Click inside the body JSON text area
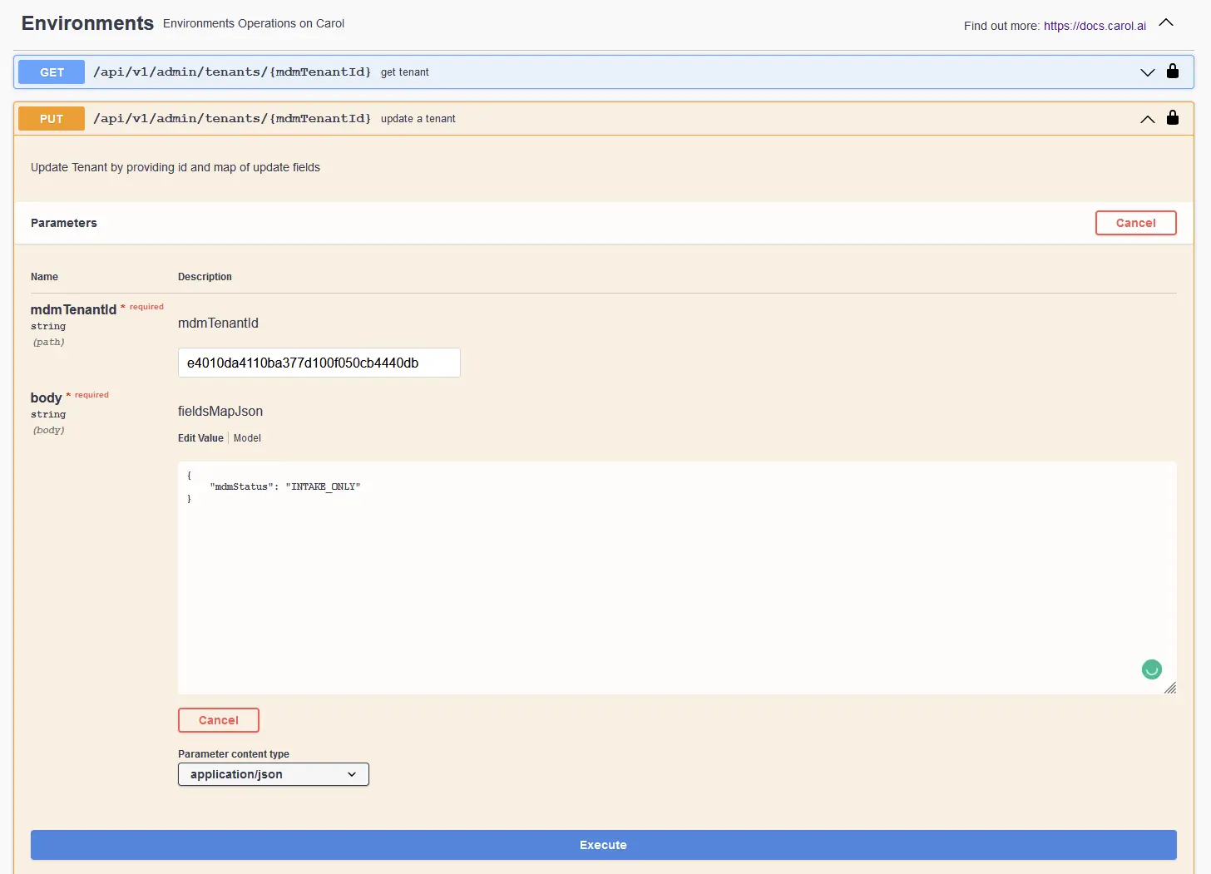Viewport: 1211px width, 874px height. click(x=677, y=578)
